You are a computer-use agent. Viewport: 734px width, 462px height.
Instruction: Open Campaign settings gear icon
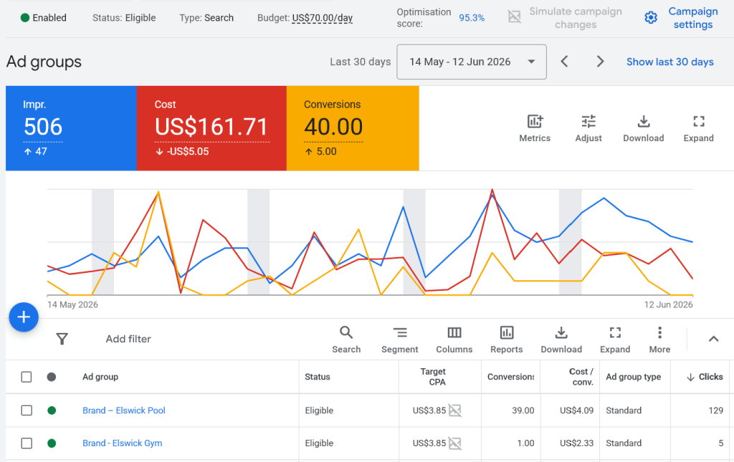[x=651, y=18]
